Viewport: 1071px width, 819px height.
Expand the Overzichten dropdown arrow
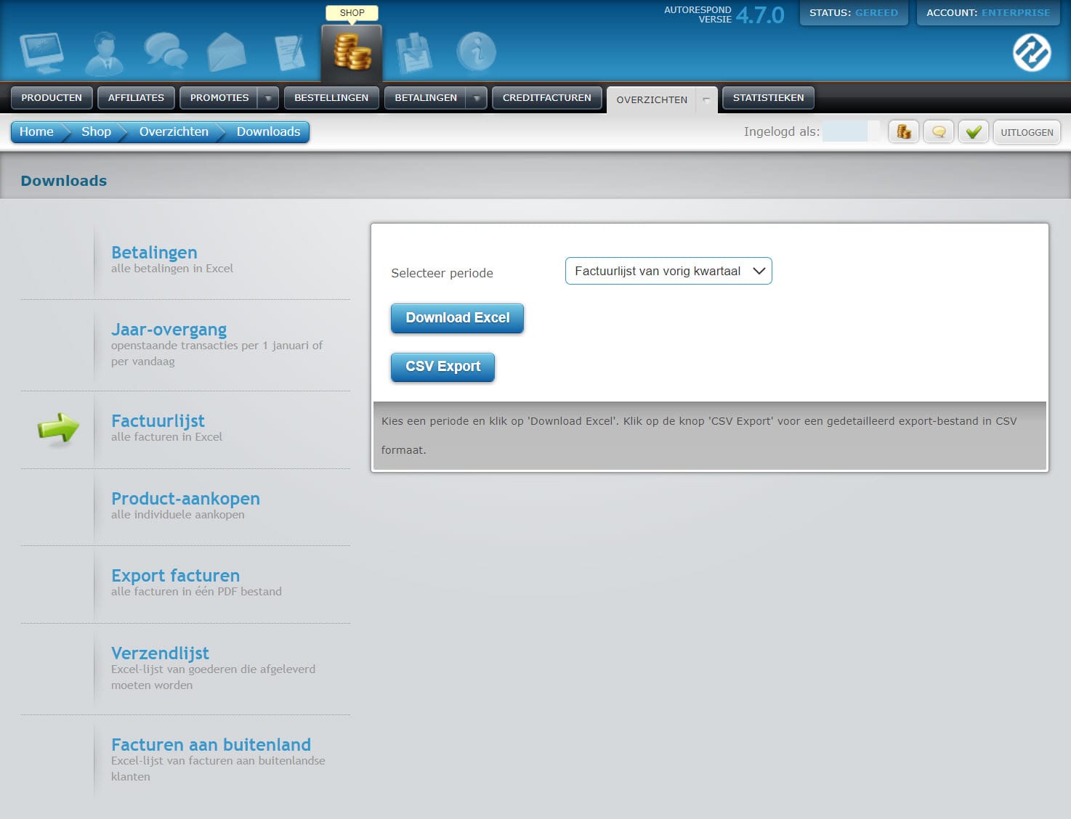click(706, 99)
